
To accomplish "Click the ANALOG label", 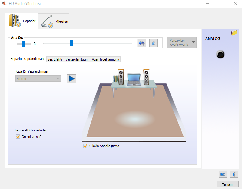I will coord(213,38).
